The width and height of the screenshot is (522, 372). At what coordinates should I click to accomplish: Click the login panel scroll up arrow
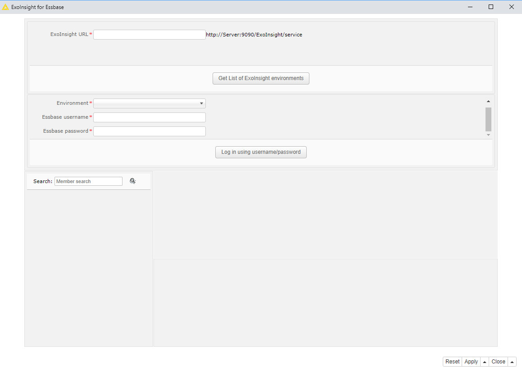[488, 101]
